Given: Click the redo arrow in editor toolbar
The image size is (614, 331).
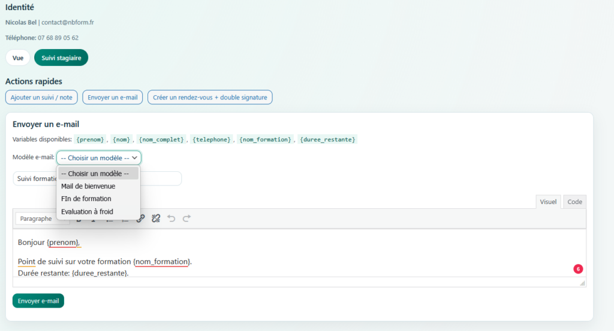Looking at the screenshot, I should click(186, 218).
